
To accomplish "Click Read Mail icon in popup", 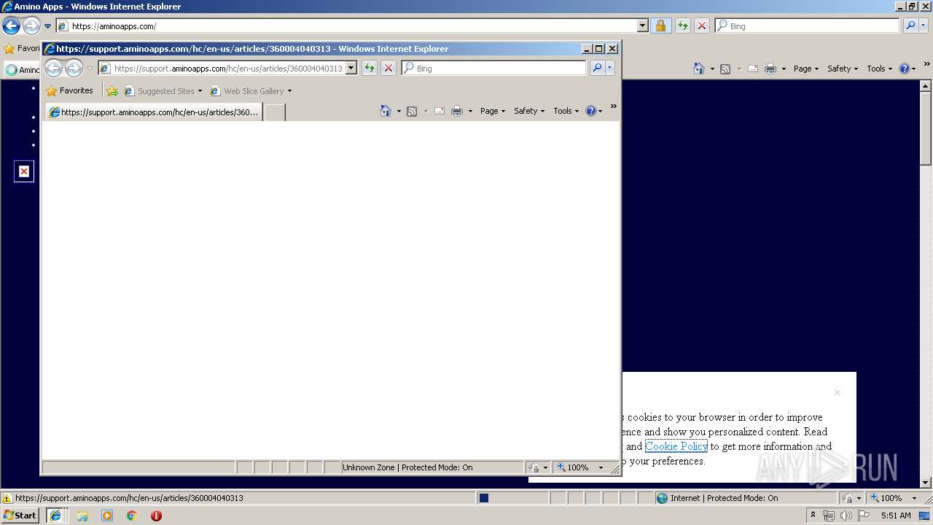I will 440,111.
